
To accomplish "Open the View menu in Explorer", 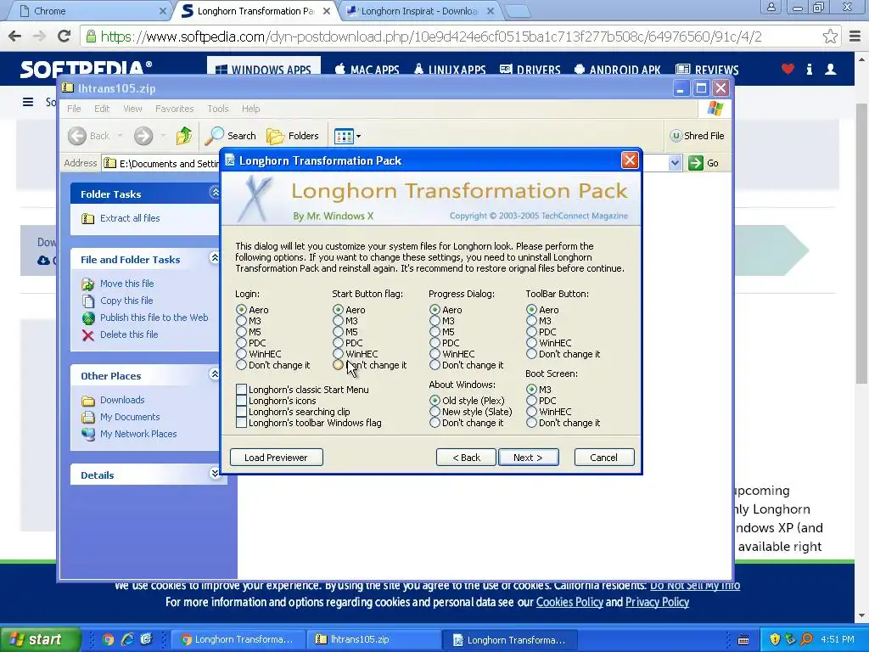I will point(132,109).
